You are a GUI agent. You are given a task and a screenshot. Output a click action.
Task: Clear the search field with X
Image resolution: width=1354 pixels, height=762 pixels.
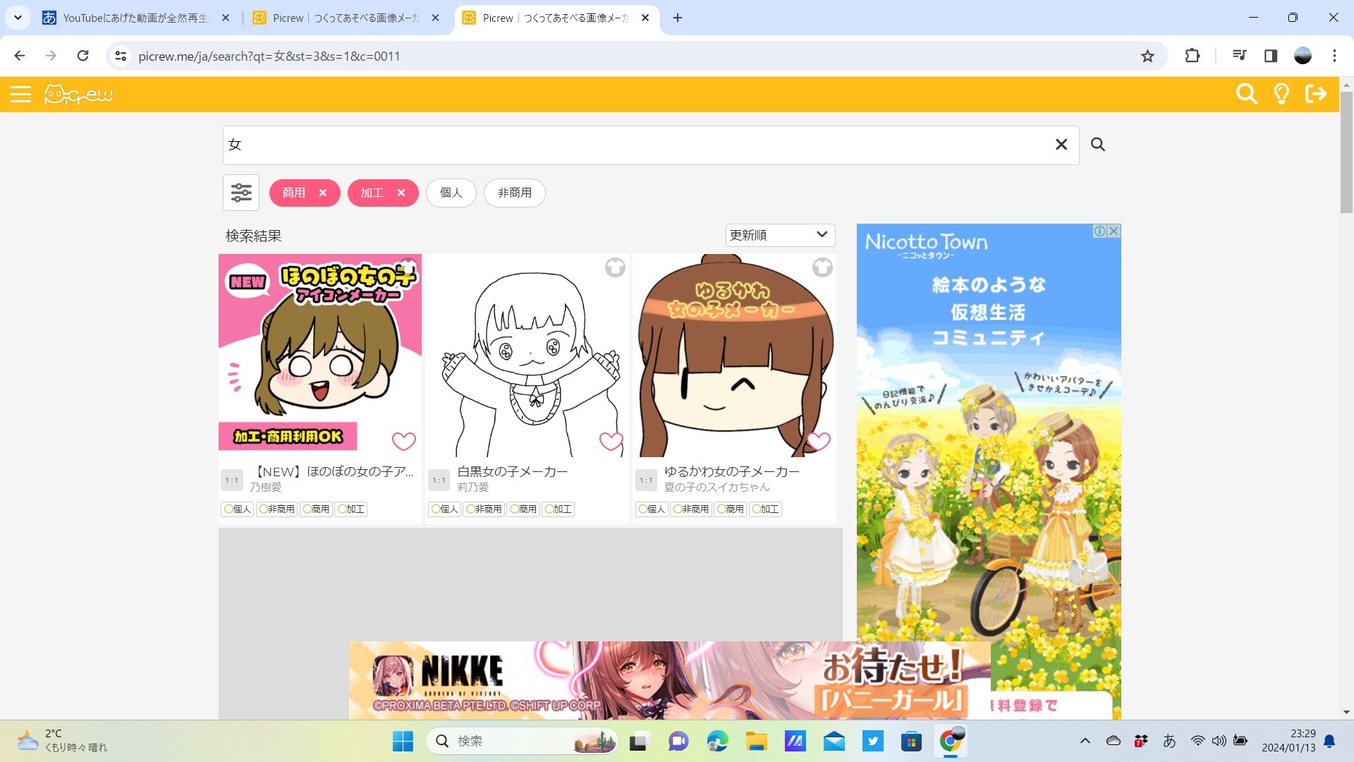pos(1061,145)
